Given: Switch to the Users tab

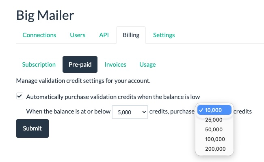Looking at the screenshot, I should (78, 35).
